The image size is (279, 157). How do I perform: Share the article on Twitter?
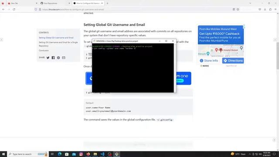(x=48, y=58)
